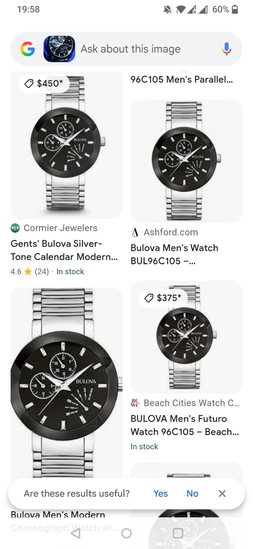Tap the $375 price tag badge
Image resolution: width=253 pixels, height=549 pixels.
163,298
